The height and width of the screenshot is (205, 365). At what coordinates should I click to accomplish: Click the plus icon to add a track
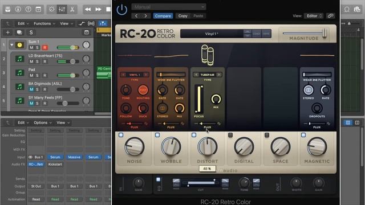7,32
